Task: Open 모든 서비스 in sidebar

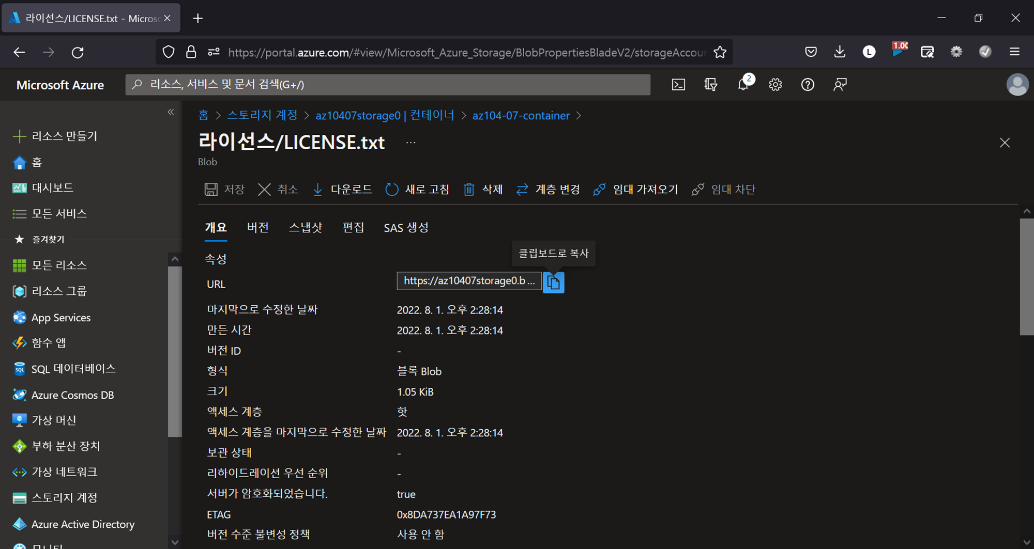Action: click(50, 213)
